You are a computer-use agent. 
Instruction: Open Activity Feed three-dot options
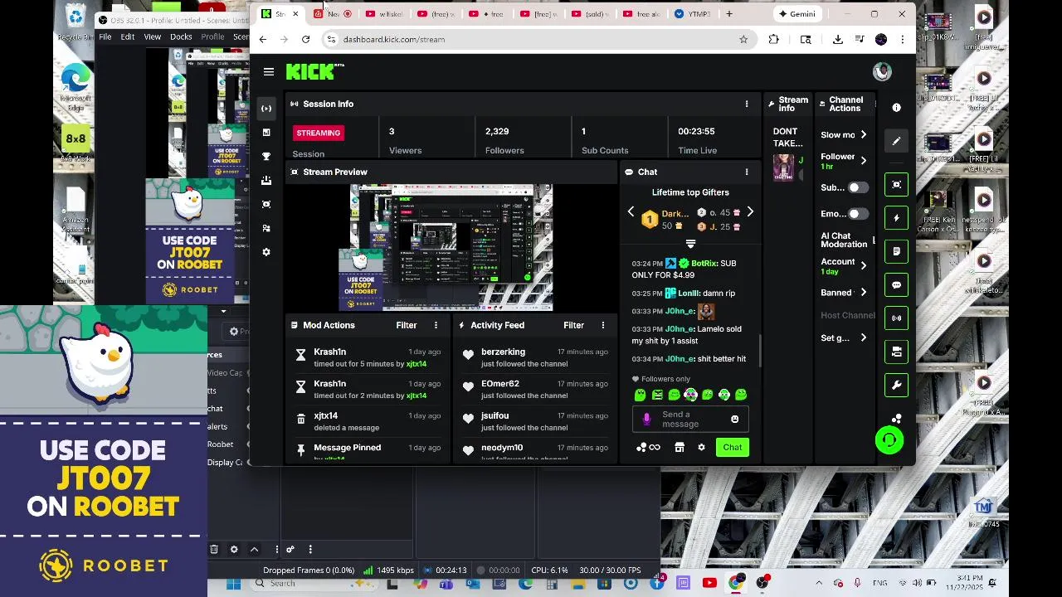[603, 325]
